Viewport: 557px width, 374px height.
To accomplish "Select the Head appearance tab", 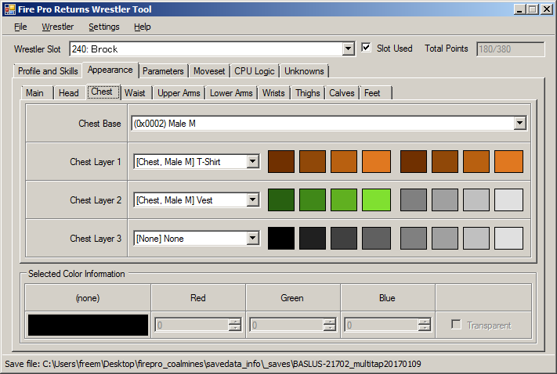I will (x=69, y=93).
